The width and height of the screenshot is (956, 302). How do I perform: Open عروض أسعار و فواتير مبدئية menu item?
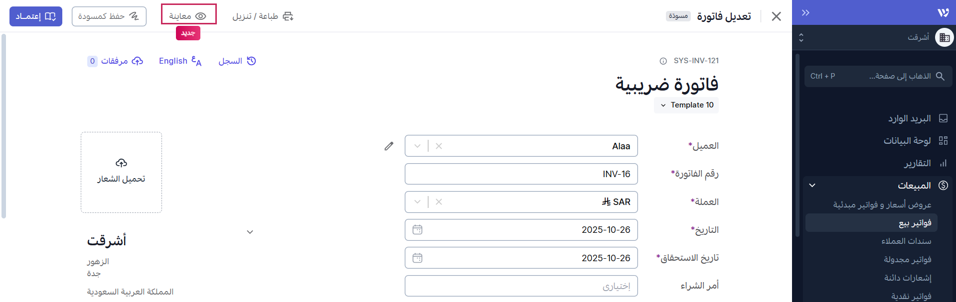(882, 205)
